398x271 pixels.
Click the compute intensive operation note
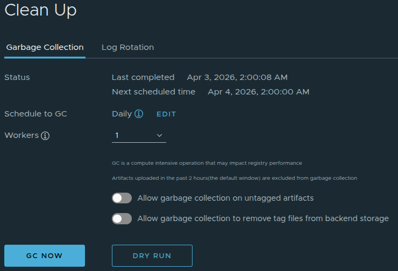point(207,163)
